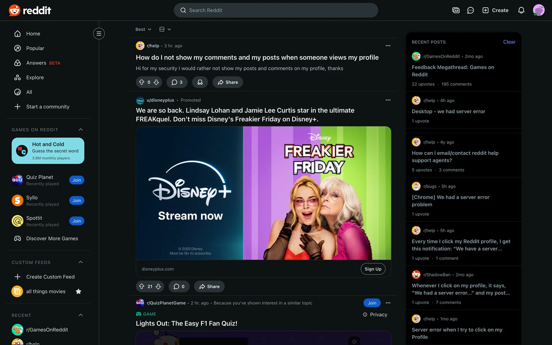Click Sign Up on Disney+ ad
This screenshot has height=345, width=552.
point(373,269)
